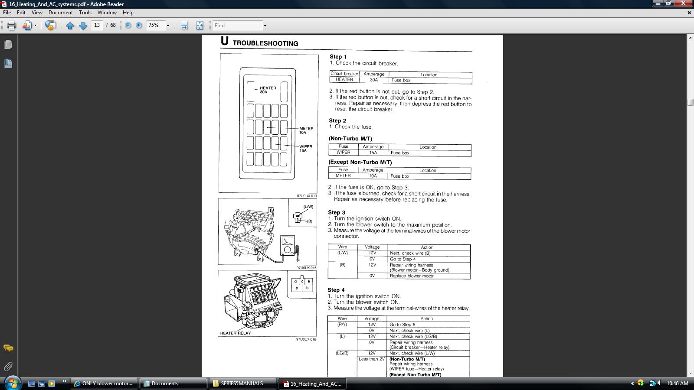Open the Attachments paperclip panel
Image resolution: width=694 pixels, height=390 pixels.
tap(8, 367)
